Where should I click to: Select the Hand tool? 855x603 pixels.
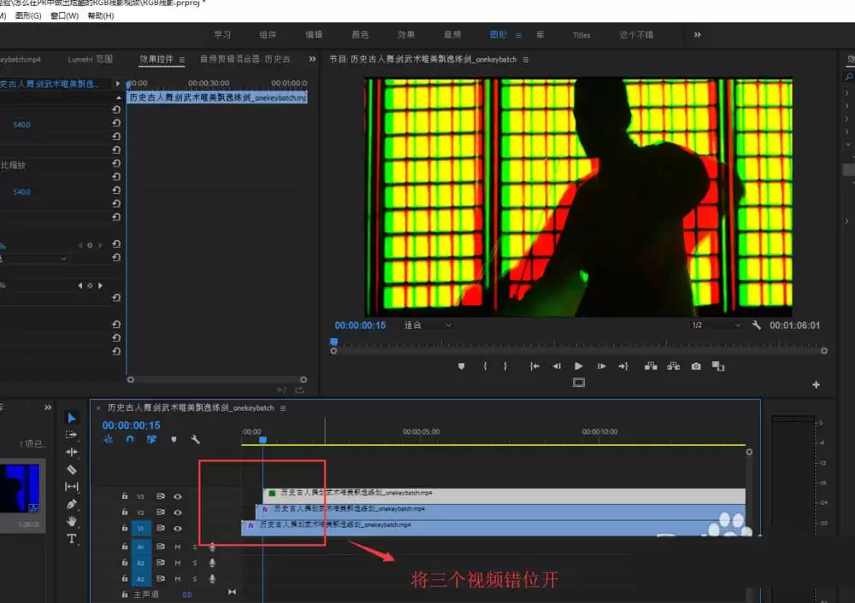pos(72,521)
